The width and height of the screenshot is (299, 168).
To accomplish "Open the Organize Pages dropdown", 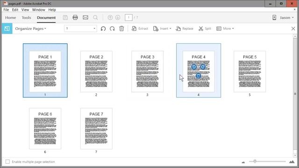I will click(30, 28).
